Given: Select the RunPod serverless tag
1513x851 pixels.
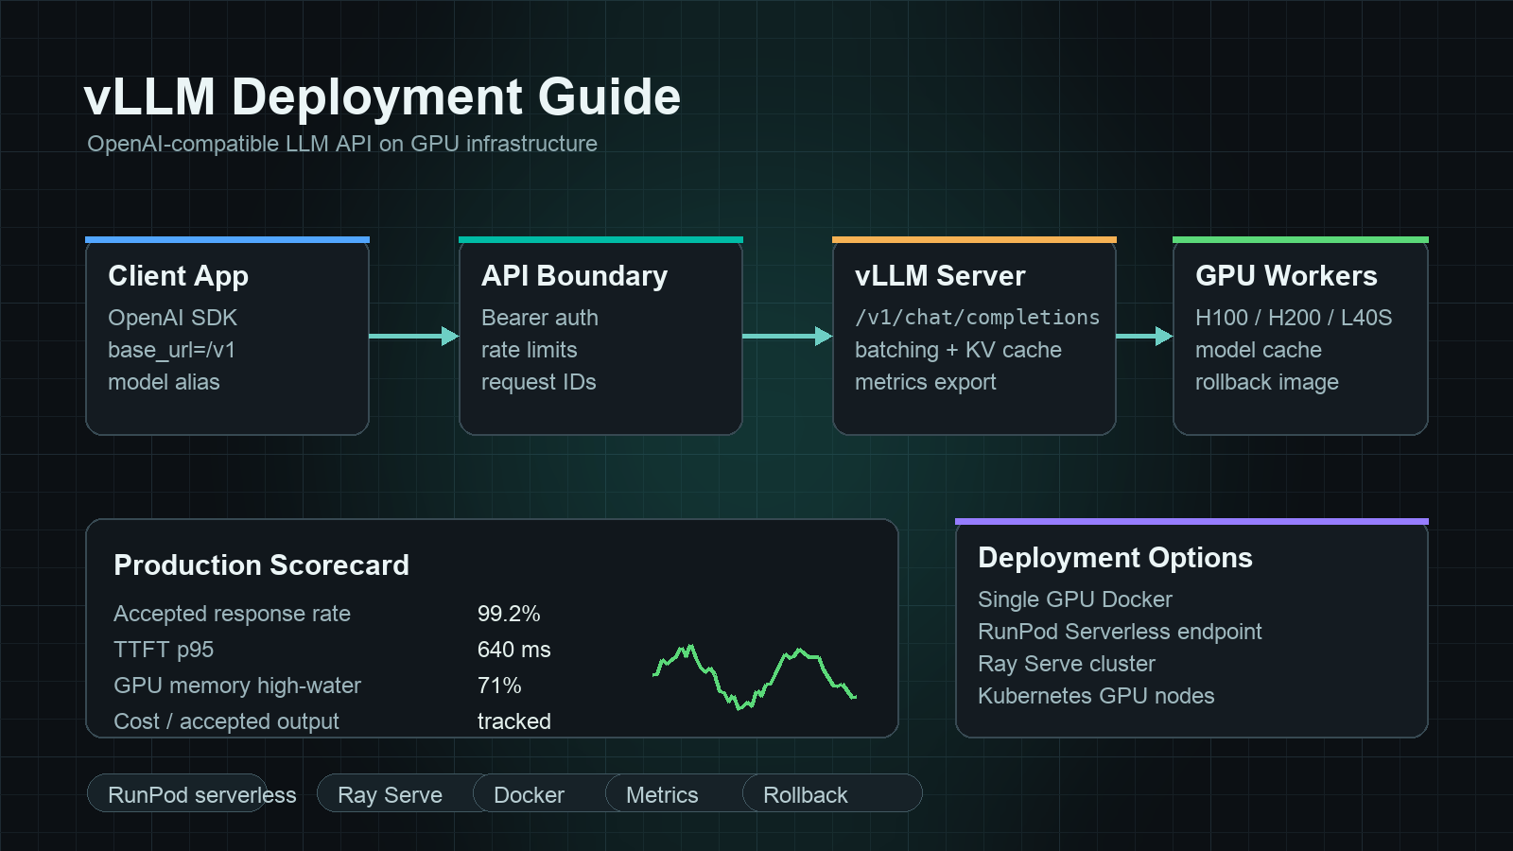Looking at the screenshot, I should (178, 793).
